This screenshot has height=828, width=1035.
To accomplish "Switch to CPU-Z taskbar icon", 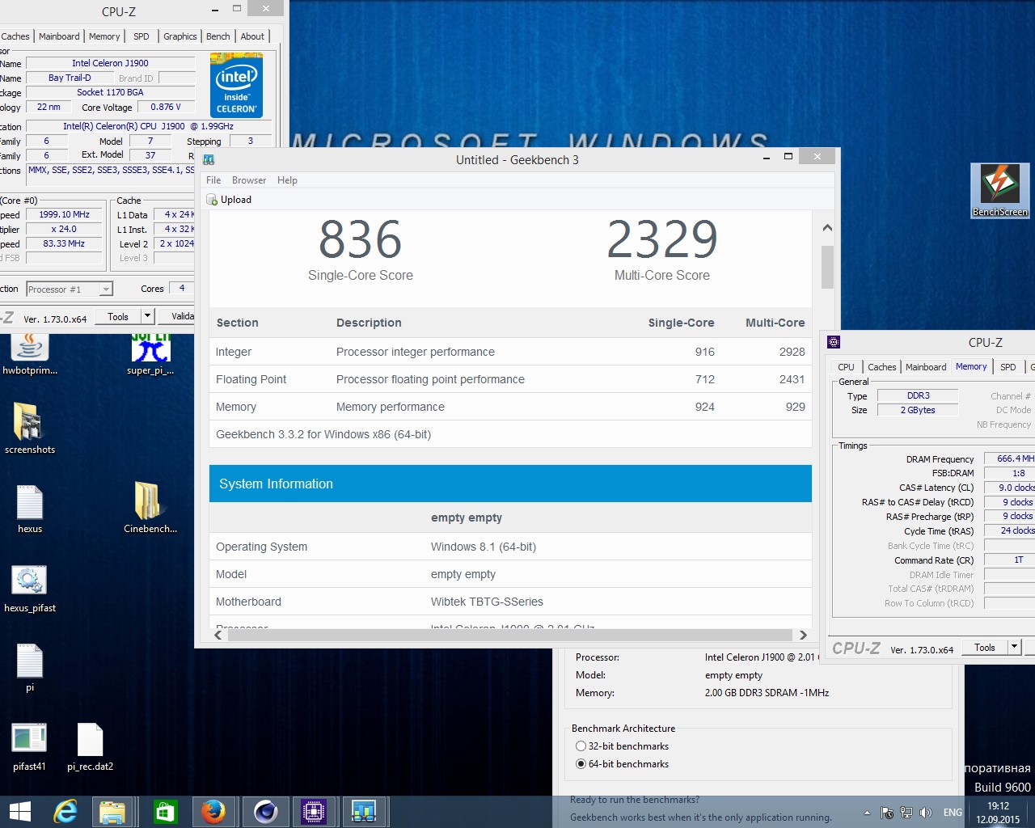I will click(x=314, y=812).
